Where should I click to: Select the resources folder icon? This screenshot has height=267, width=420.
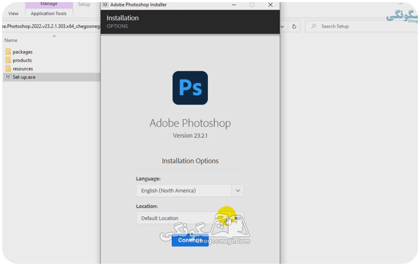click(x=8, y=68)
